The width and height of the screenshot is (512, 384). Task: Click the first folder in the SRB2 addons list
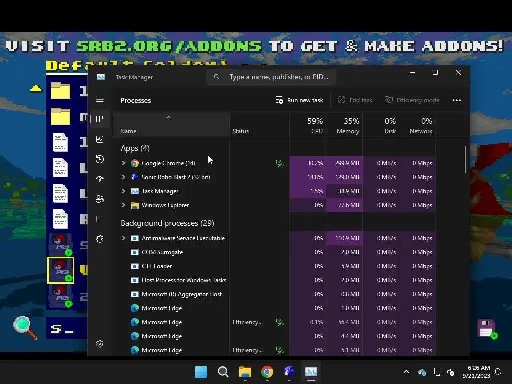pyautogui.click(x=60, y=91)
